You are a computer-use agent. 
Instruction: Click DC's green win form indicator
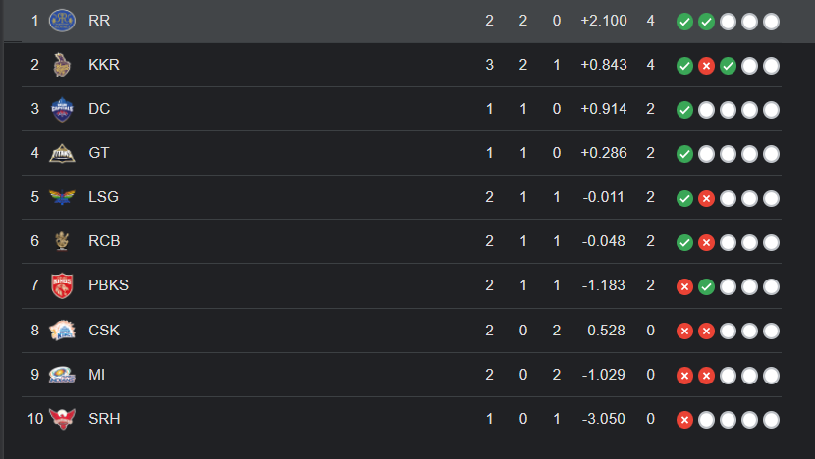point(684,110)
